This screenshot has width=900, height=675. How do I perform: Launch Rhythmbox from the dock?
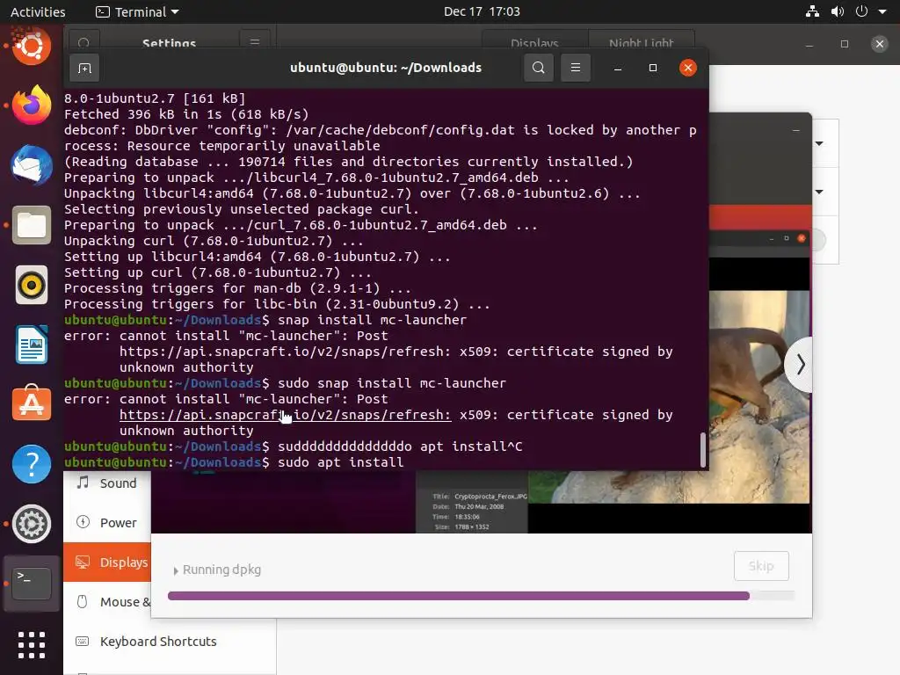32,285
